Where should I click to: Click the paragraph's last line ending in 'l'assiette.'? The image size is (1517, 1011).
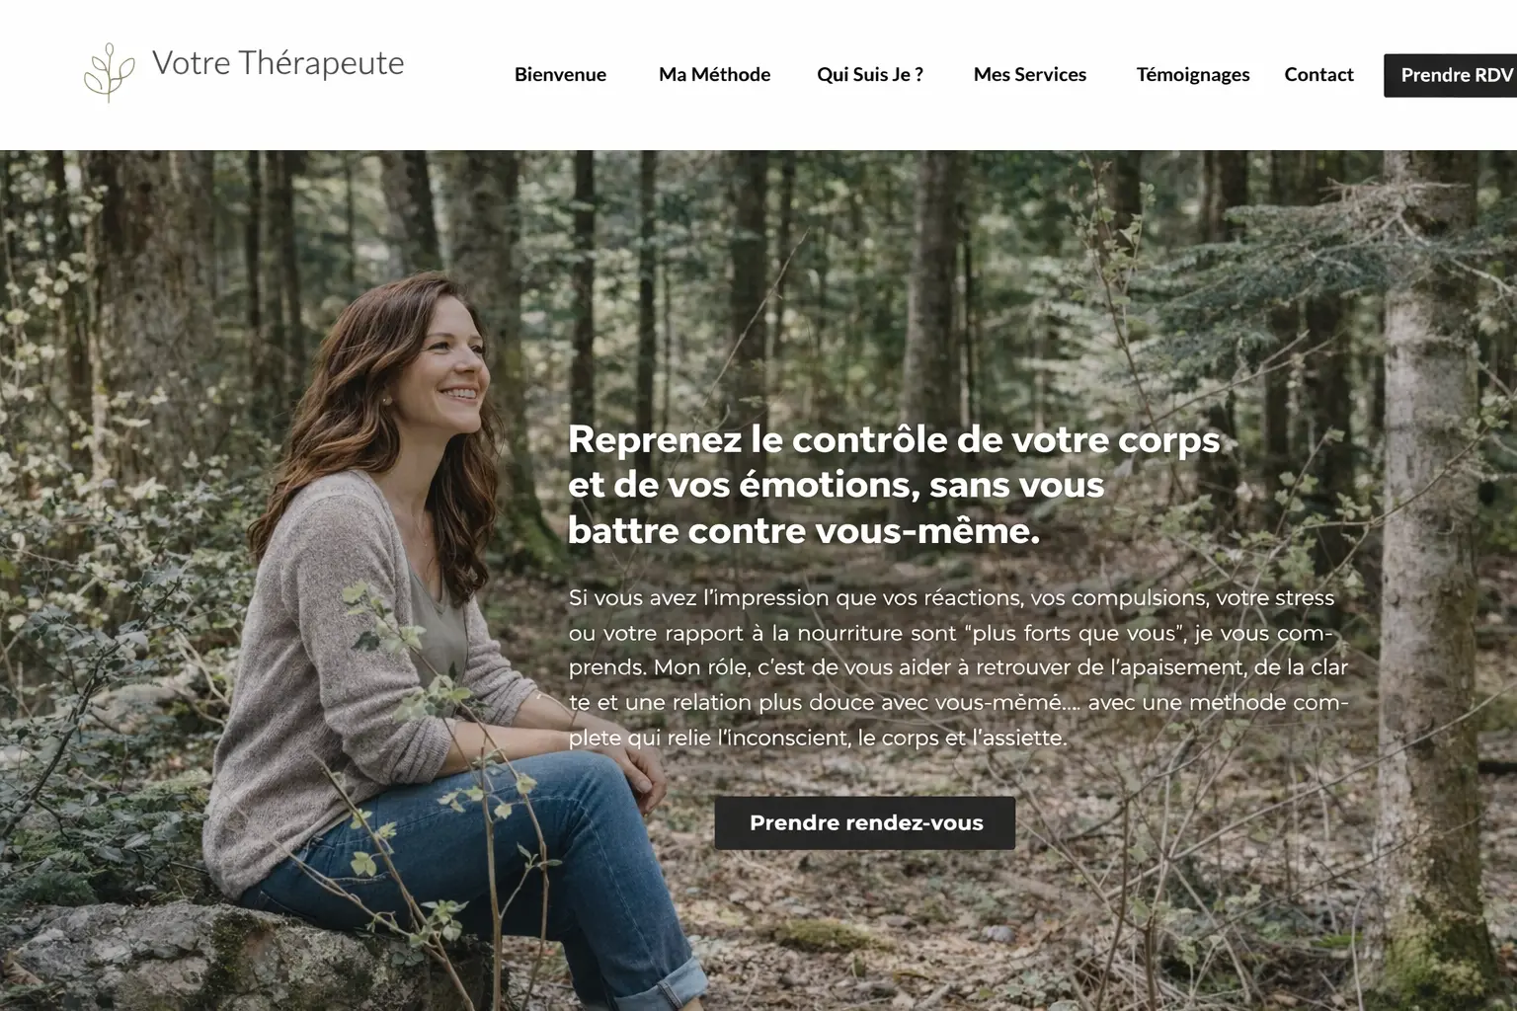(818, 738)
